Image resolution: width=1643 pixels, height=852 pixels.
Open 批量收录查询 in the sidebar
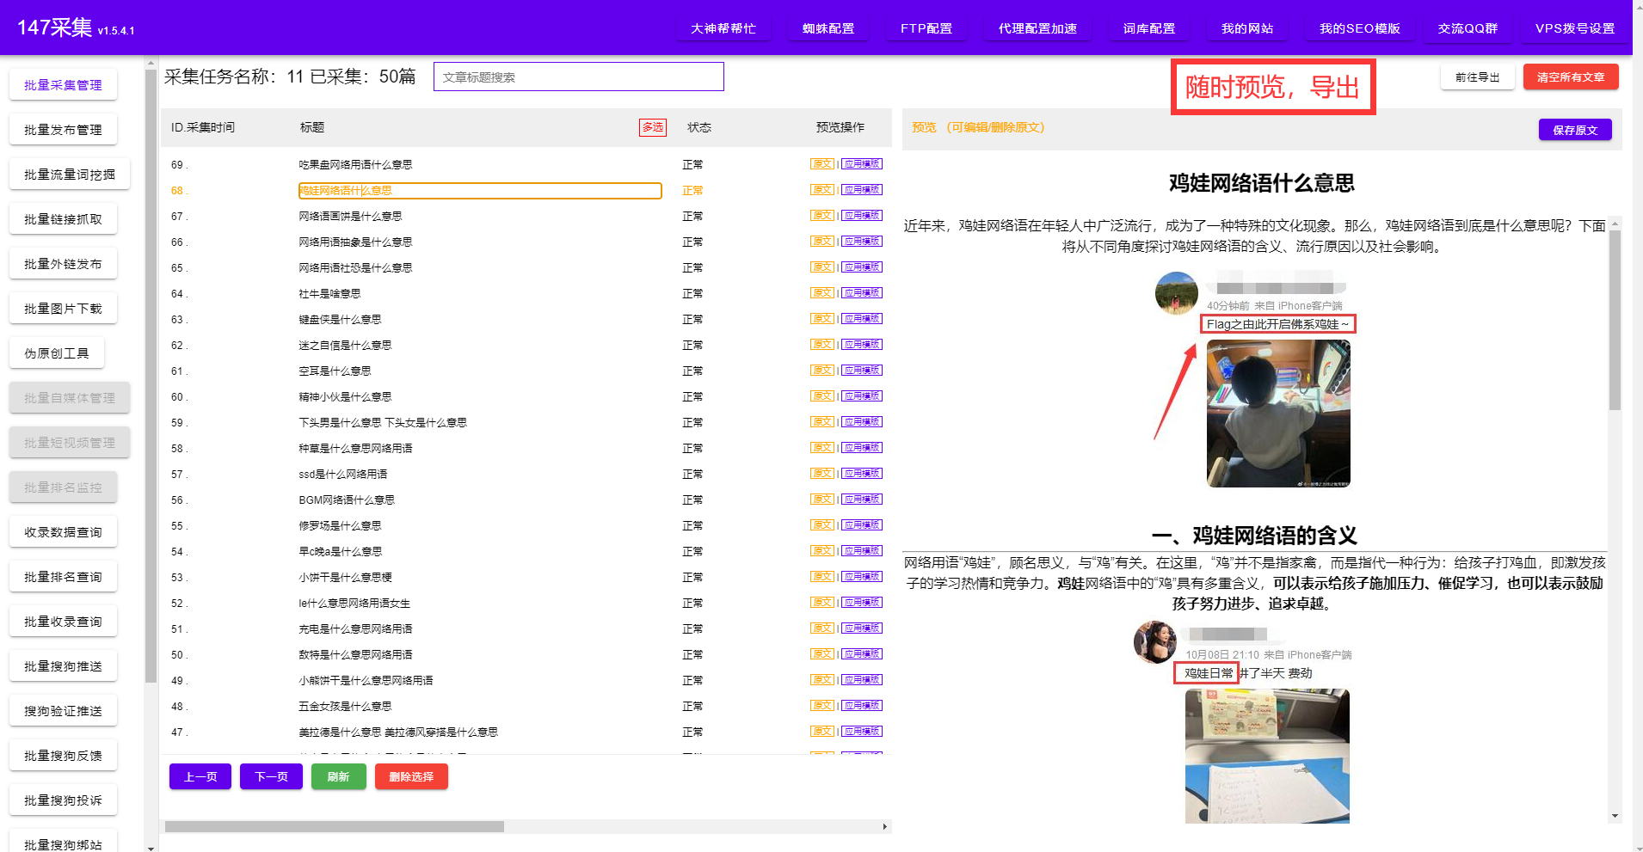[63, 622]
